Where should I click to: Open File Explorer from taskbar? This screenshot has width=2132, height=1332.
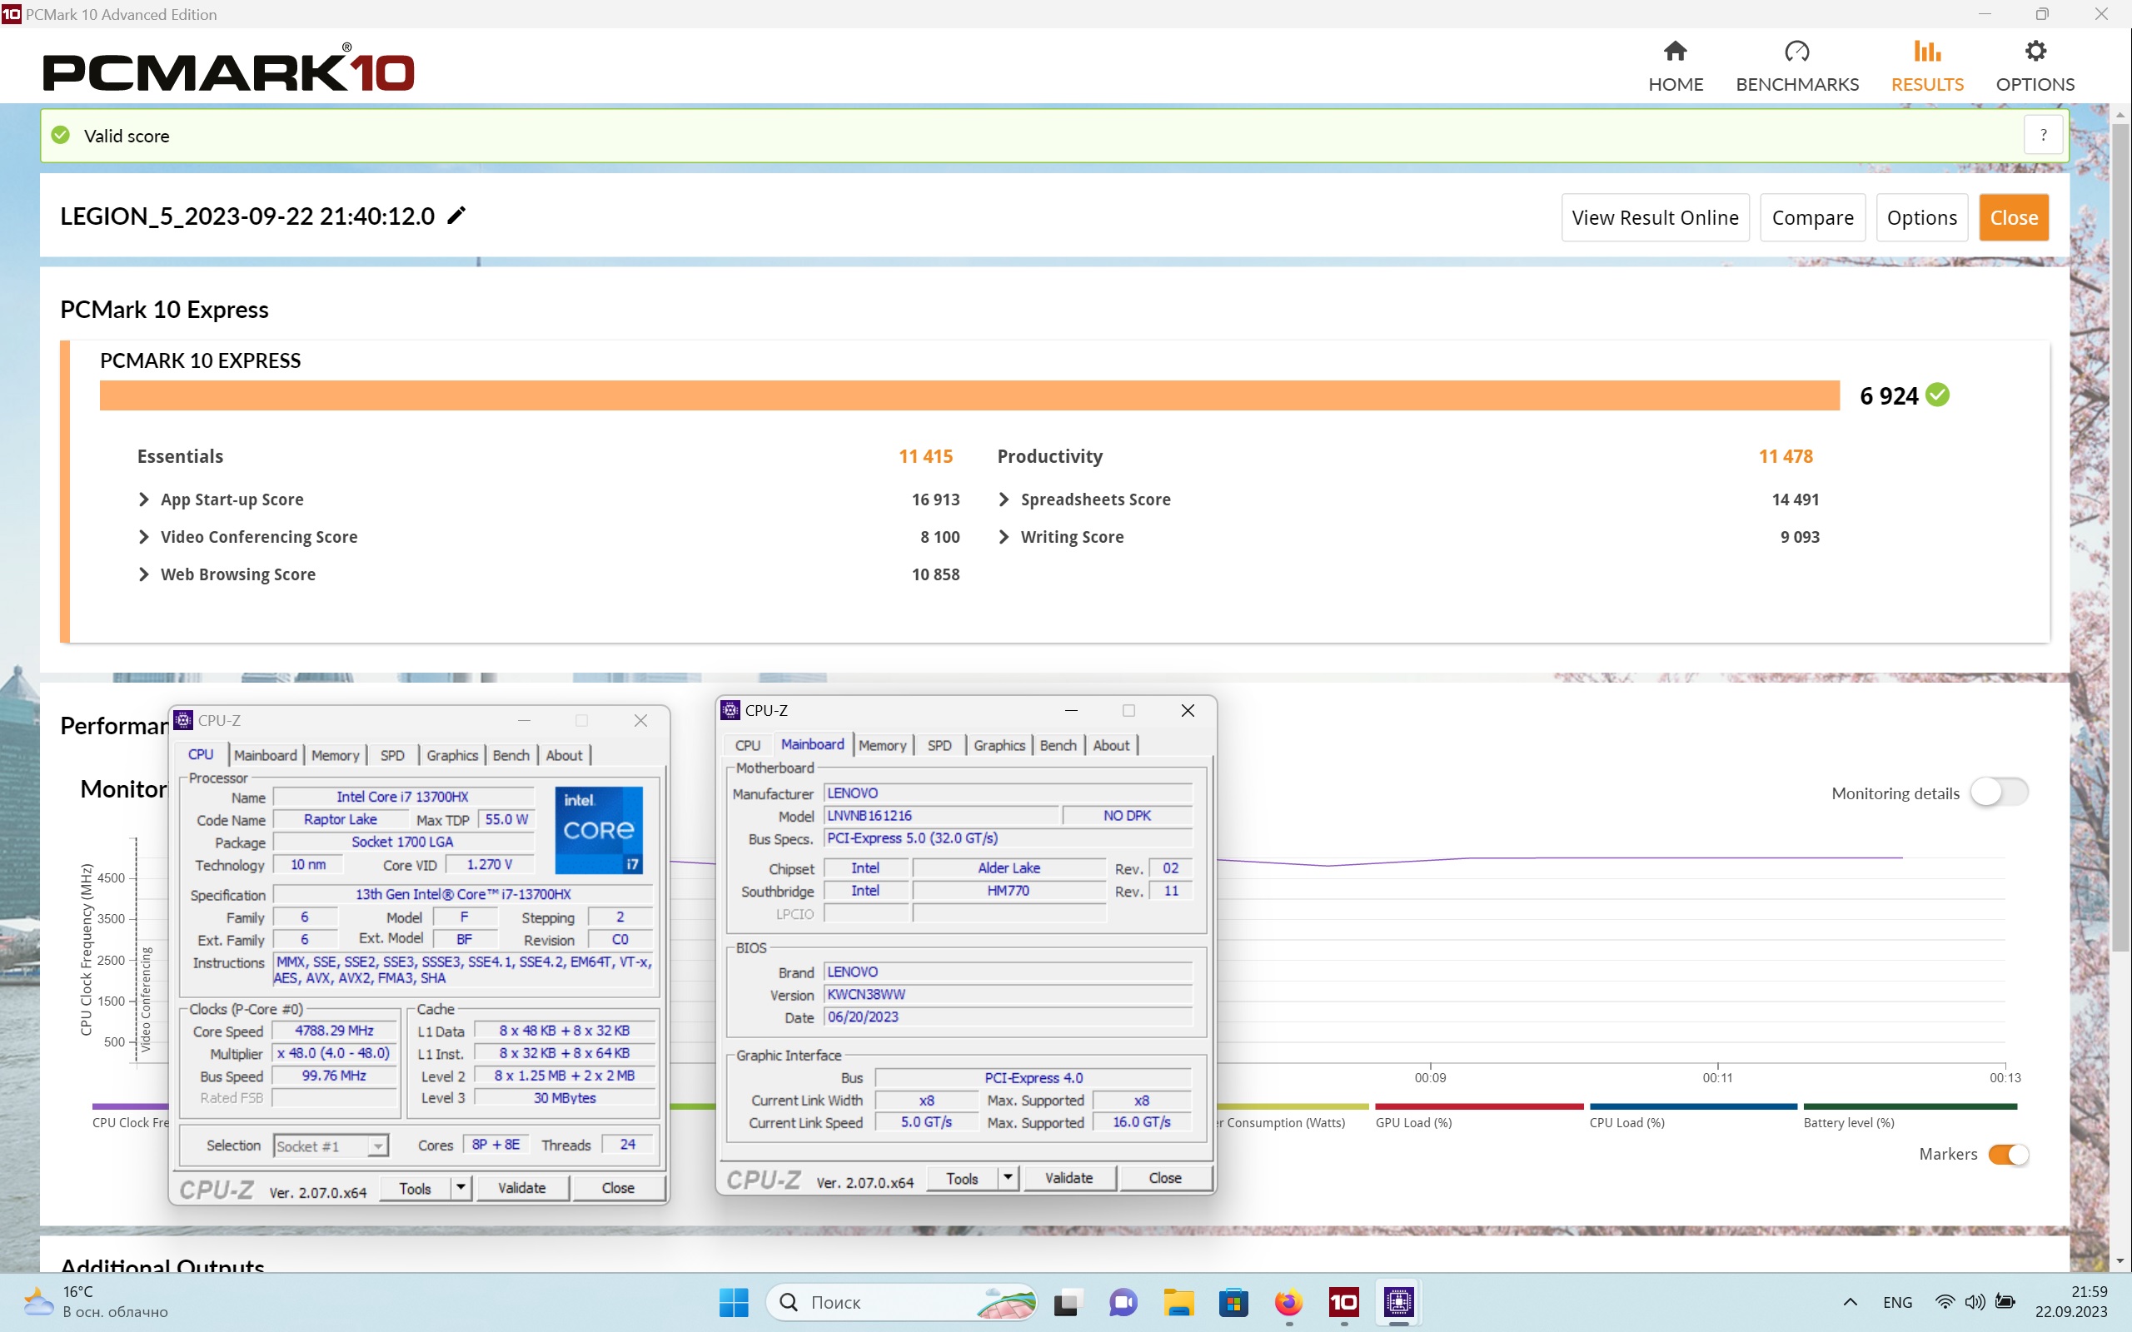tap(1178, 1302)
